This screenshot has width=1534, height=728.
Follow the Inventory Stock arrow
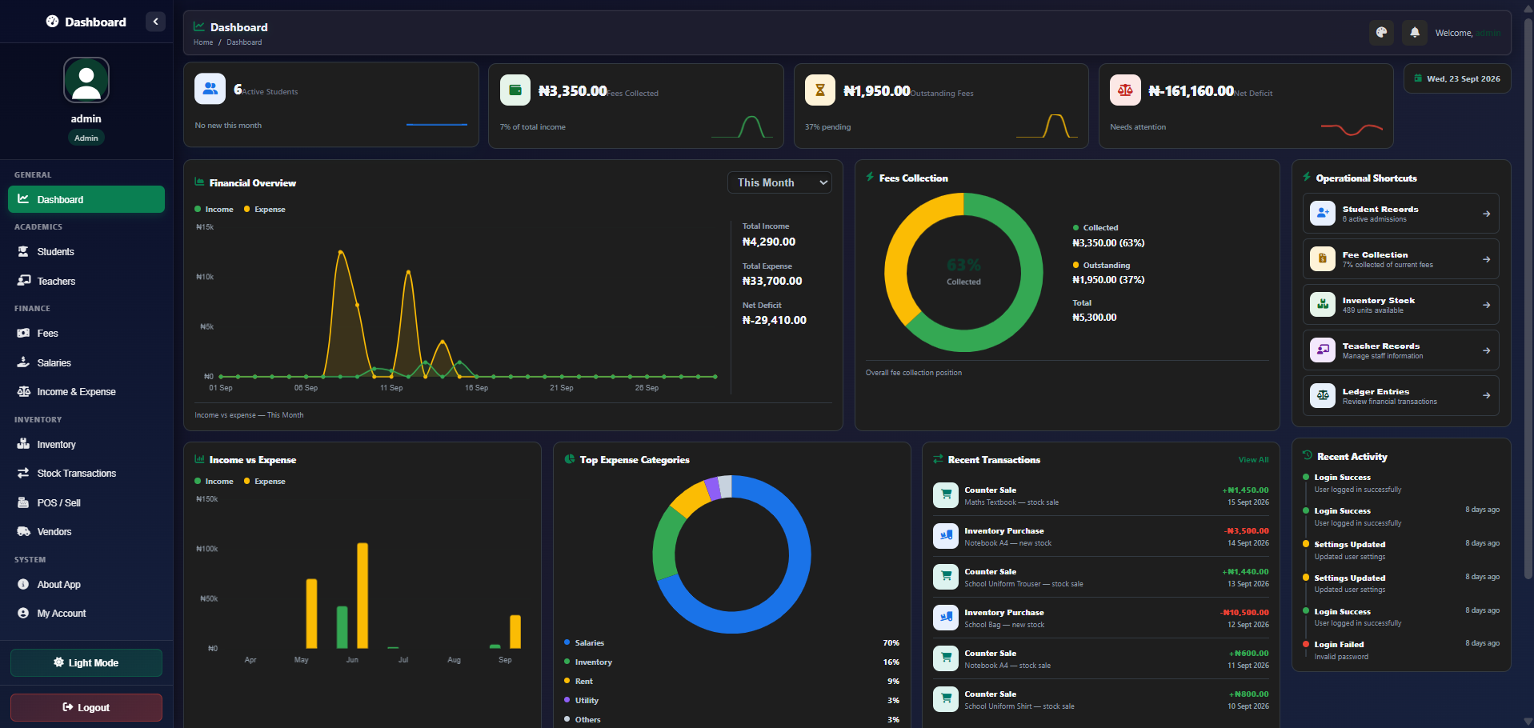click(x=1486, y=305)
